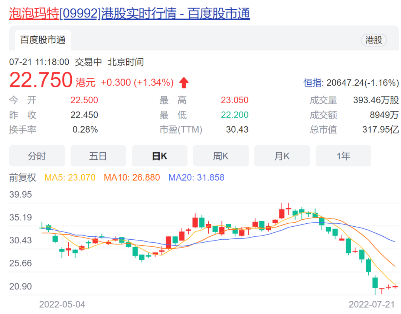
Task: Select the 1年 one-year chart view
Action: pos(343,156)
